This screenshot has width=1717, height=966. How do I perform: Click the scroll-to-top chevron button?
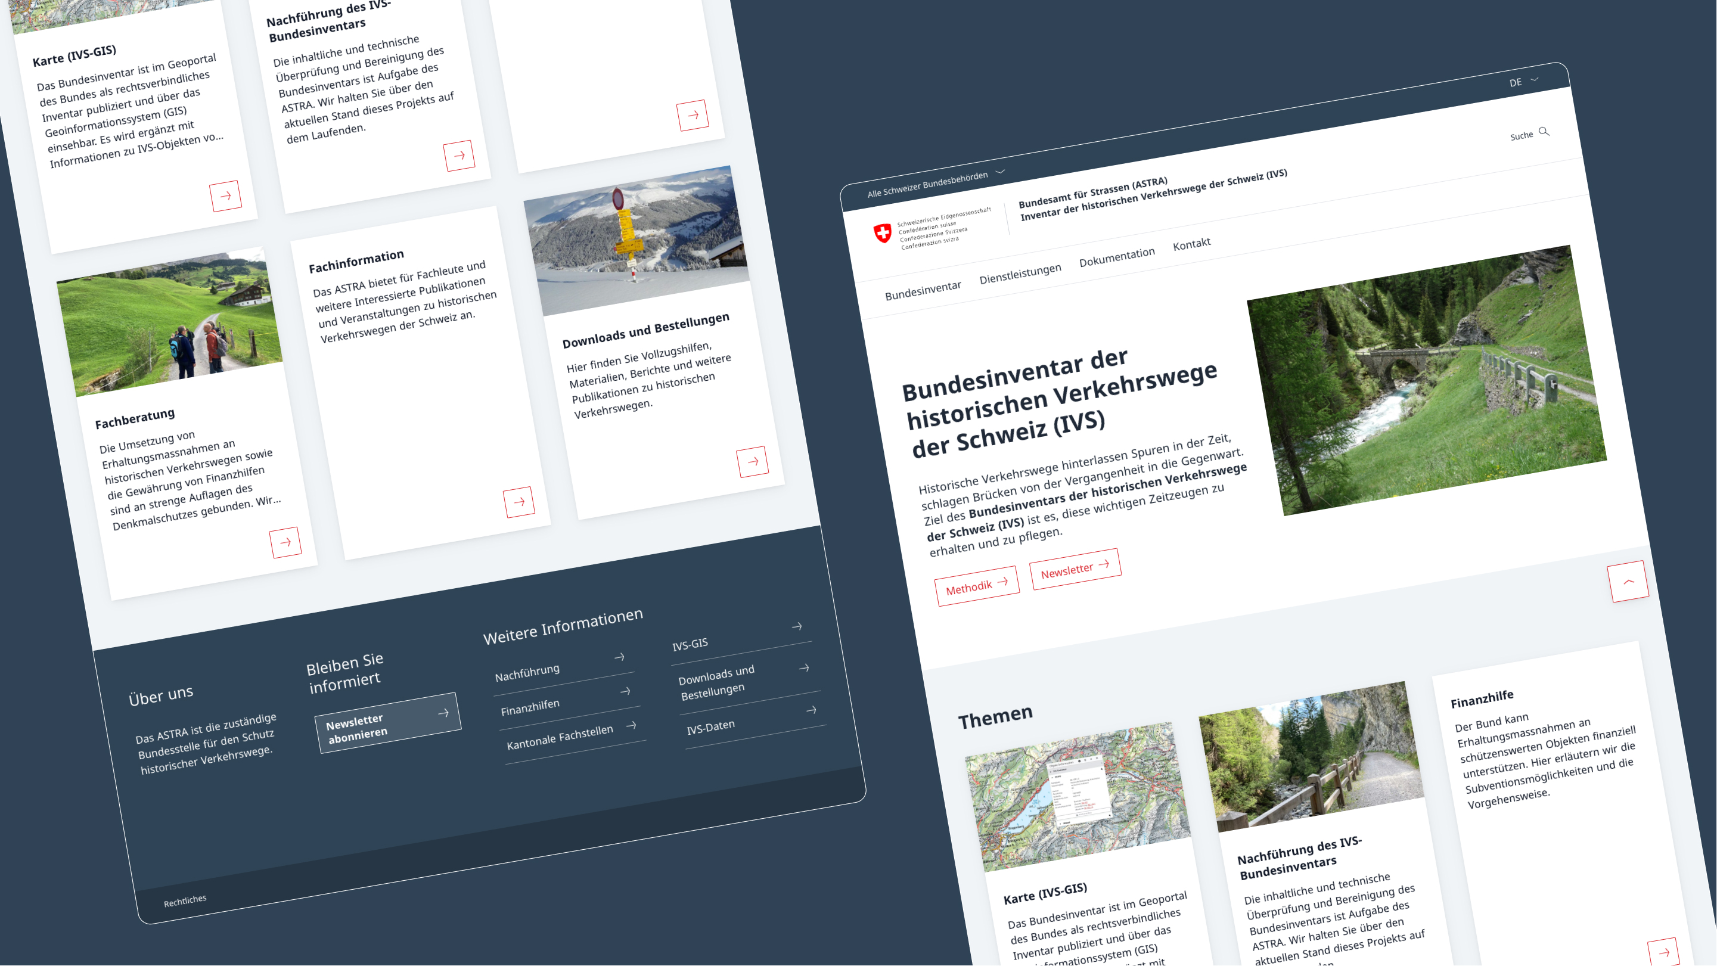click(x=1628, y=582)
